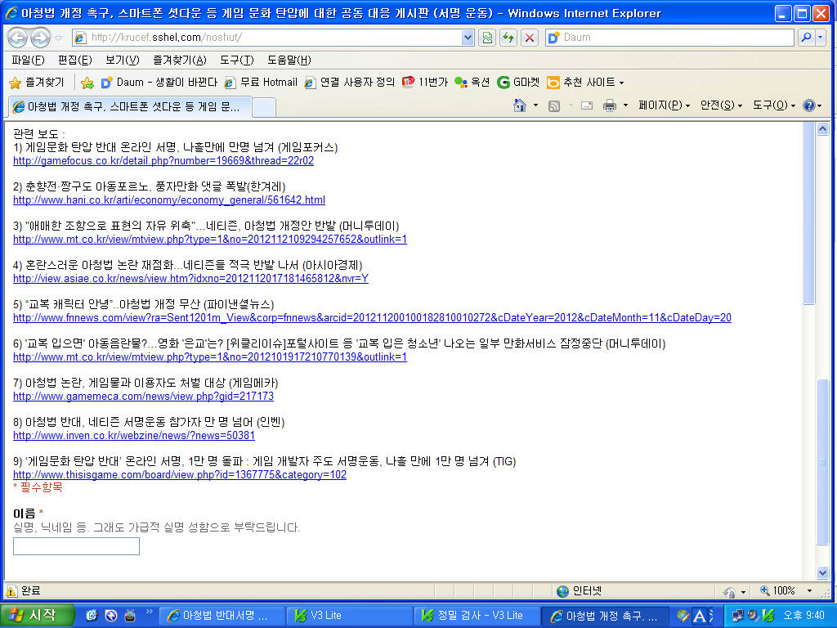Click the vertical scrollbar down arrow
This screenshot has width=837, height=628.
[822, 572]
